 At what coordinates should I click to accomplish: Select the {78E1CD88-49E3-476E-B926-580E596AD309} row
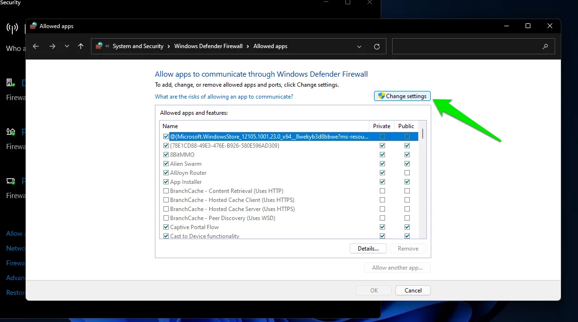point(289,146)
